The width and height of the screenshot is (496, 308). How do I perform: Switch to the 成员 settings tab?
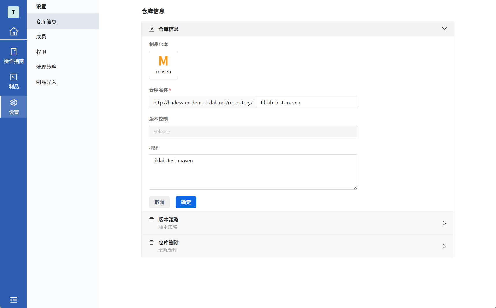pyautogui.click(x=41, y=36)
